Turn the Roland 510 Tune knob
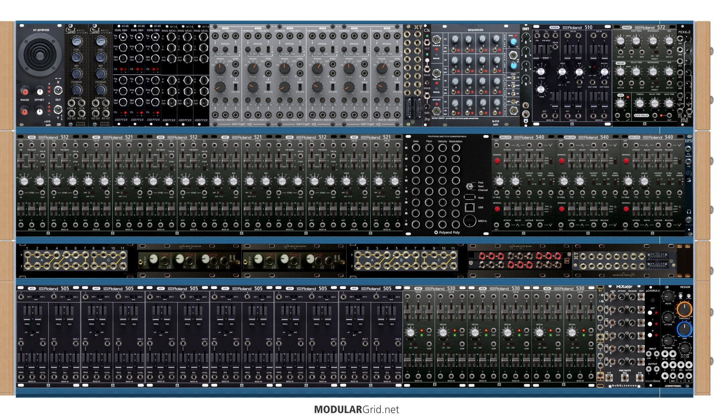Image resolution: width=714 pixels, height=418 pixels. pos(541,89)
